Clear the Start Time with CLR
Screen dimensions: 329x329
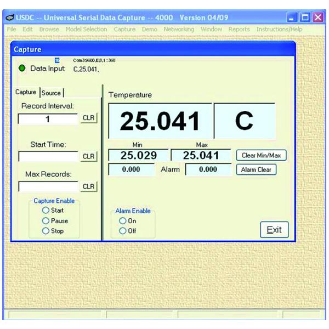[x=89, y=156]
